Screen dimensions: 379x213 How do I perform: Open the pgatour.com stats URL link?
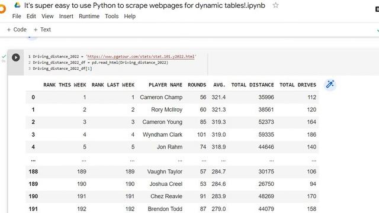pos(141,57)
